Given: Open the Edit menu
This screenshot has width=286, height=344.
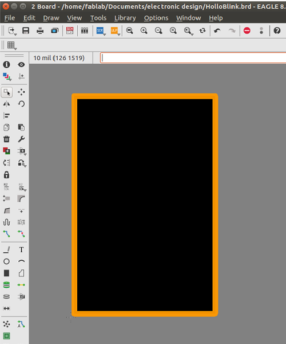Looking at the screenshot, I should point(29,18).
